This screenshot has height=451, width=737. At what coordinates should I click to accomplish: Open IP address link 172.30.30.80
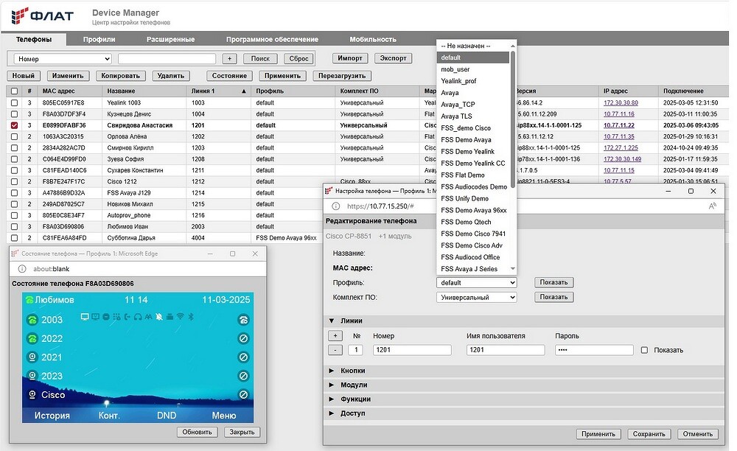click(x=621, y=102)
